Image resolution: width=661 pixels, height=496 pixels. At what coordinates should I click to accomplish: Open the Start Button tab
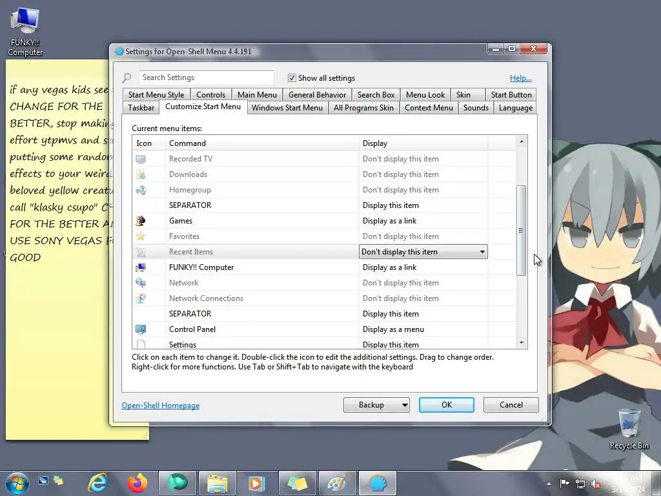[x=511, y=95]
